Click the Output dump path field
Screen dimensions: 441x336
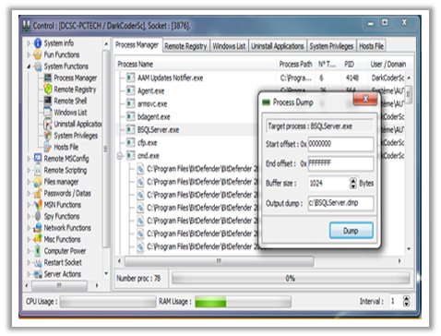tap(340, 203)
